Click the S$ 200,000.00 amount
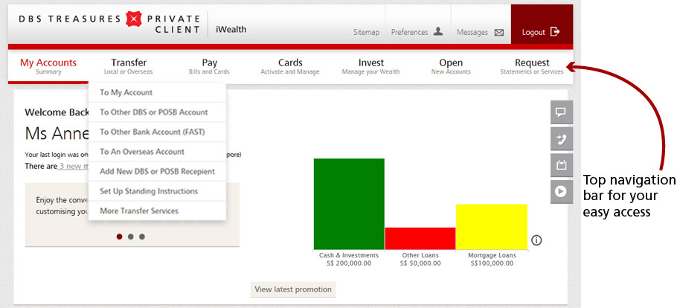This screenshot has height=308, width=677. 349,263
